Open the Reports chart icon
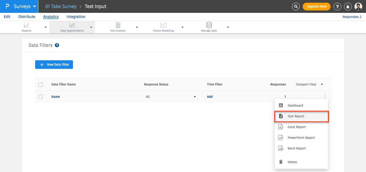Image resolution: width=366 pixels, height=172 pixels. pyautogui.click(x=27, y=25)
